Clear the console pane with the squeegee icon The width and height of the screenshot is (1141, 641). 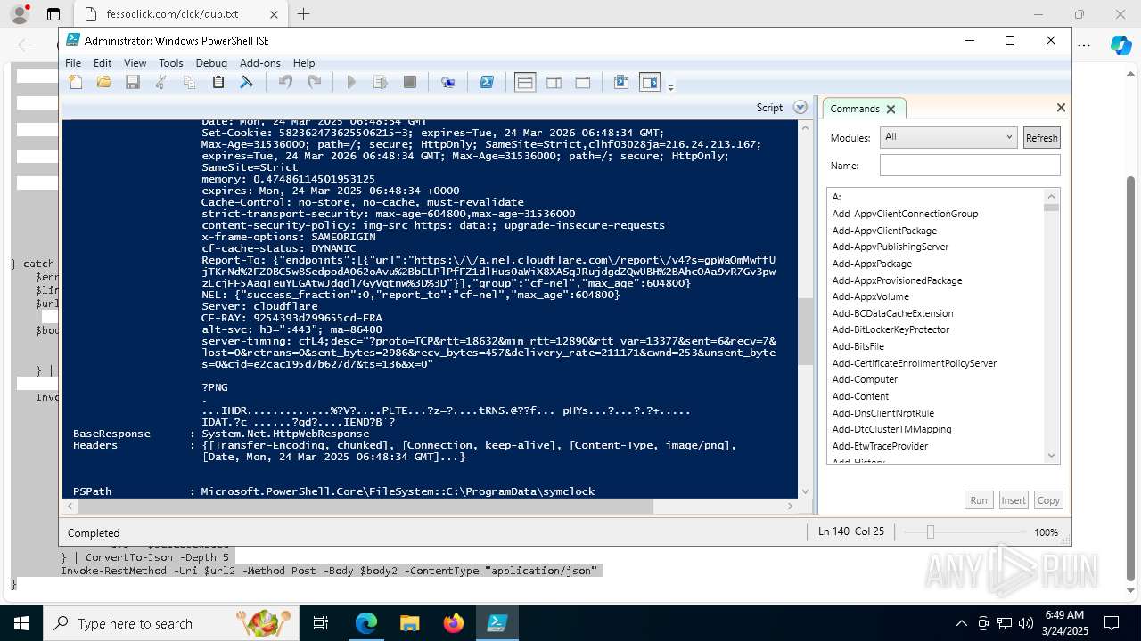click(x=247, y=83)
